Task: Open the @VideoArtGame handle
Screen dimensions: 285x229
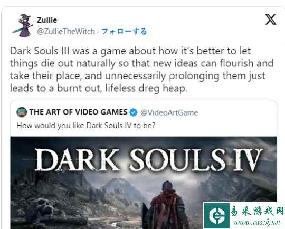Action: [169, 112]
